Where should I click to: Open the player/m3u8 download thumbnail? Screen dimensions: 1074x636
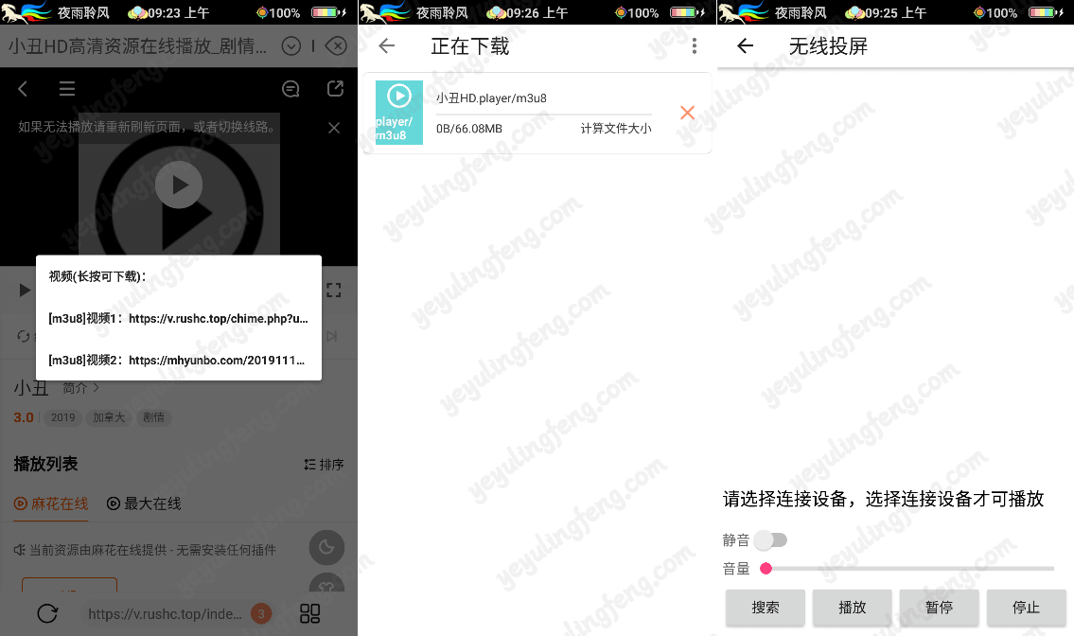[398, 113]
